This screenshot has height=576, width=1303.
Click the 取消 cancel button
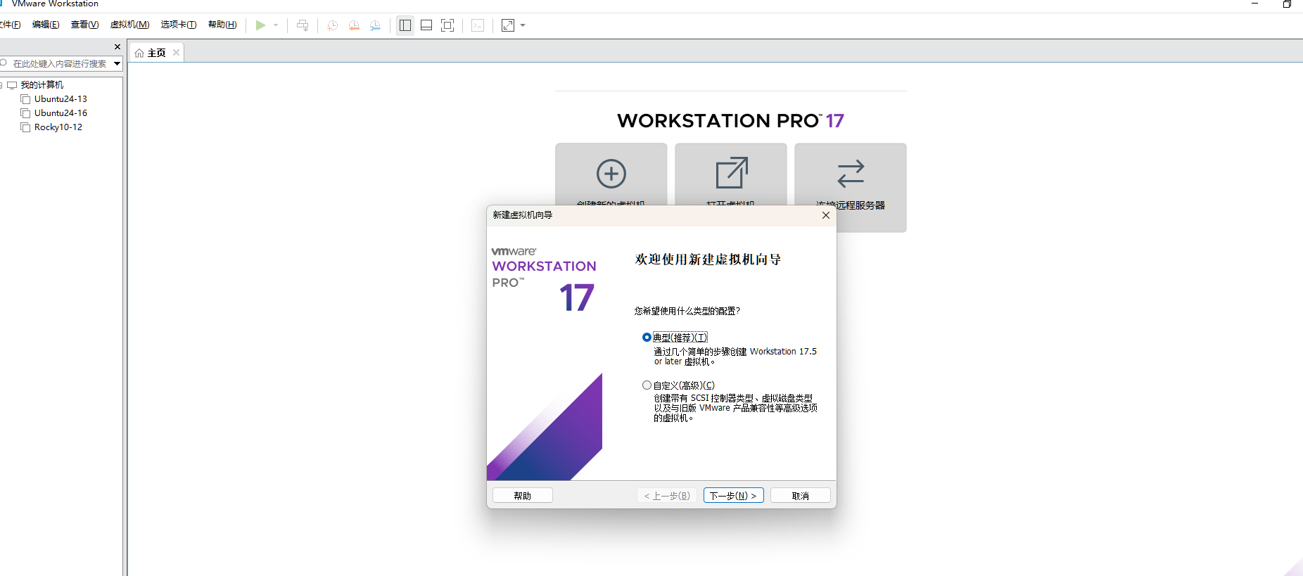tap(801, 496)
